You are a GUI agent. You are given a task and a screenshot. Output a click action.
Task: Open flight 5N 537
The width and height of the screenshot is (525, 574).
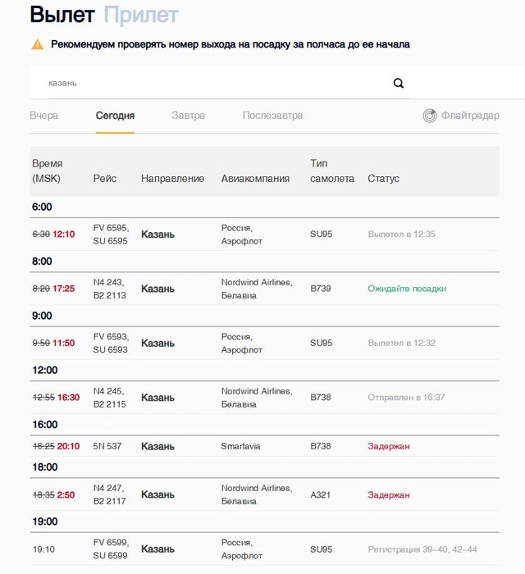[107, 446]
